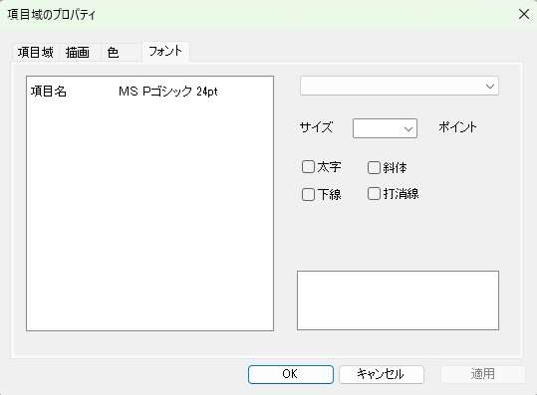Open the font name dropdown
Image resolution: width=537 pixels, height=395 pixels.
400,86
